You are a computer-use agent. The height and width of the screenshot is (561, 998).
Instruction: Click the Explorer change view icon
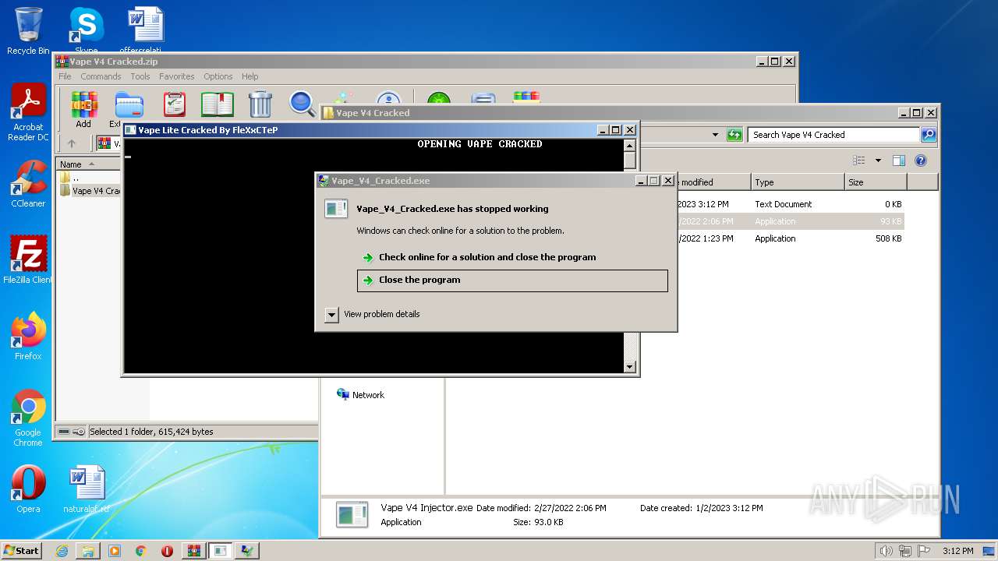(859, 161)
